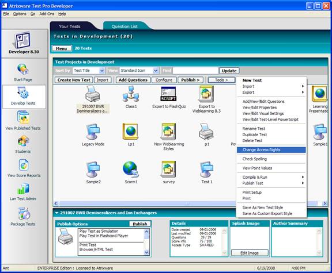Select Play Test in Flashcard Player option
This screenshot has height=273, width=332.
point(104,236)
